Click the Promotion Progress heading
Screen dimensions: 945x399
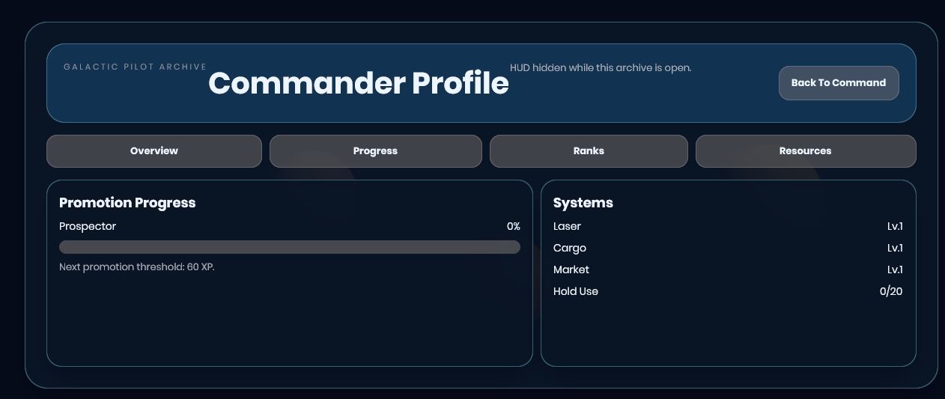(127, 203)
